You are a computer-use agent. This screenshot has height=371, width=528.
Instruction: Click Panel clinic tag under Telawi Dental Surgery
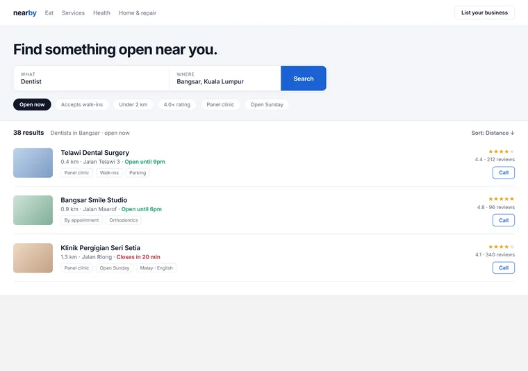point(77,173)
